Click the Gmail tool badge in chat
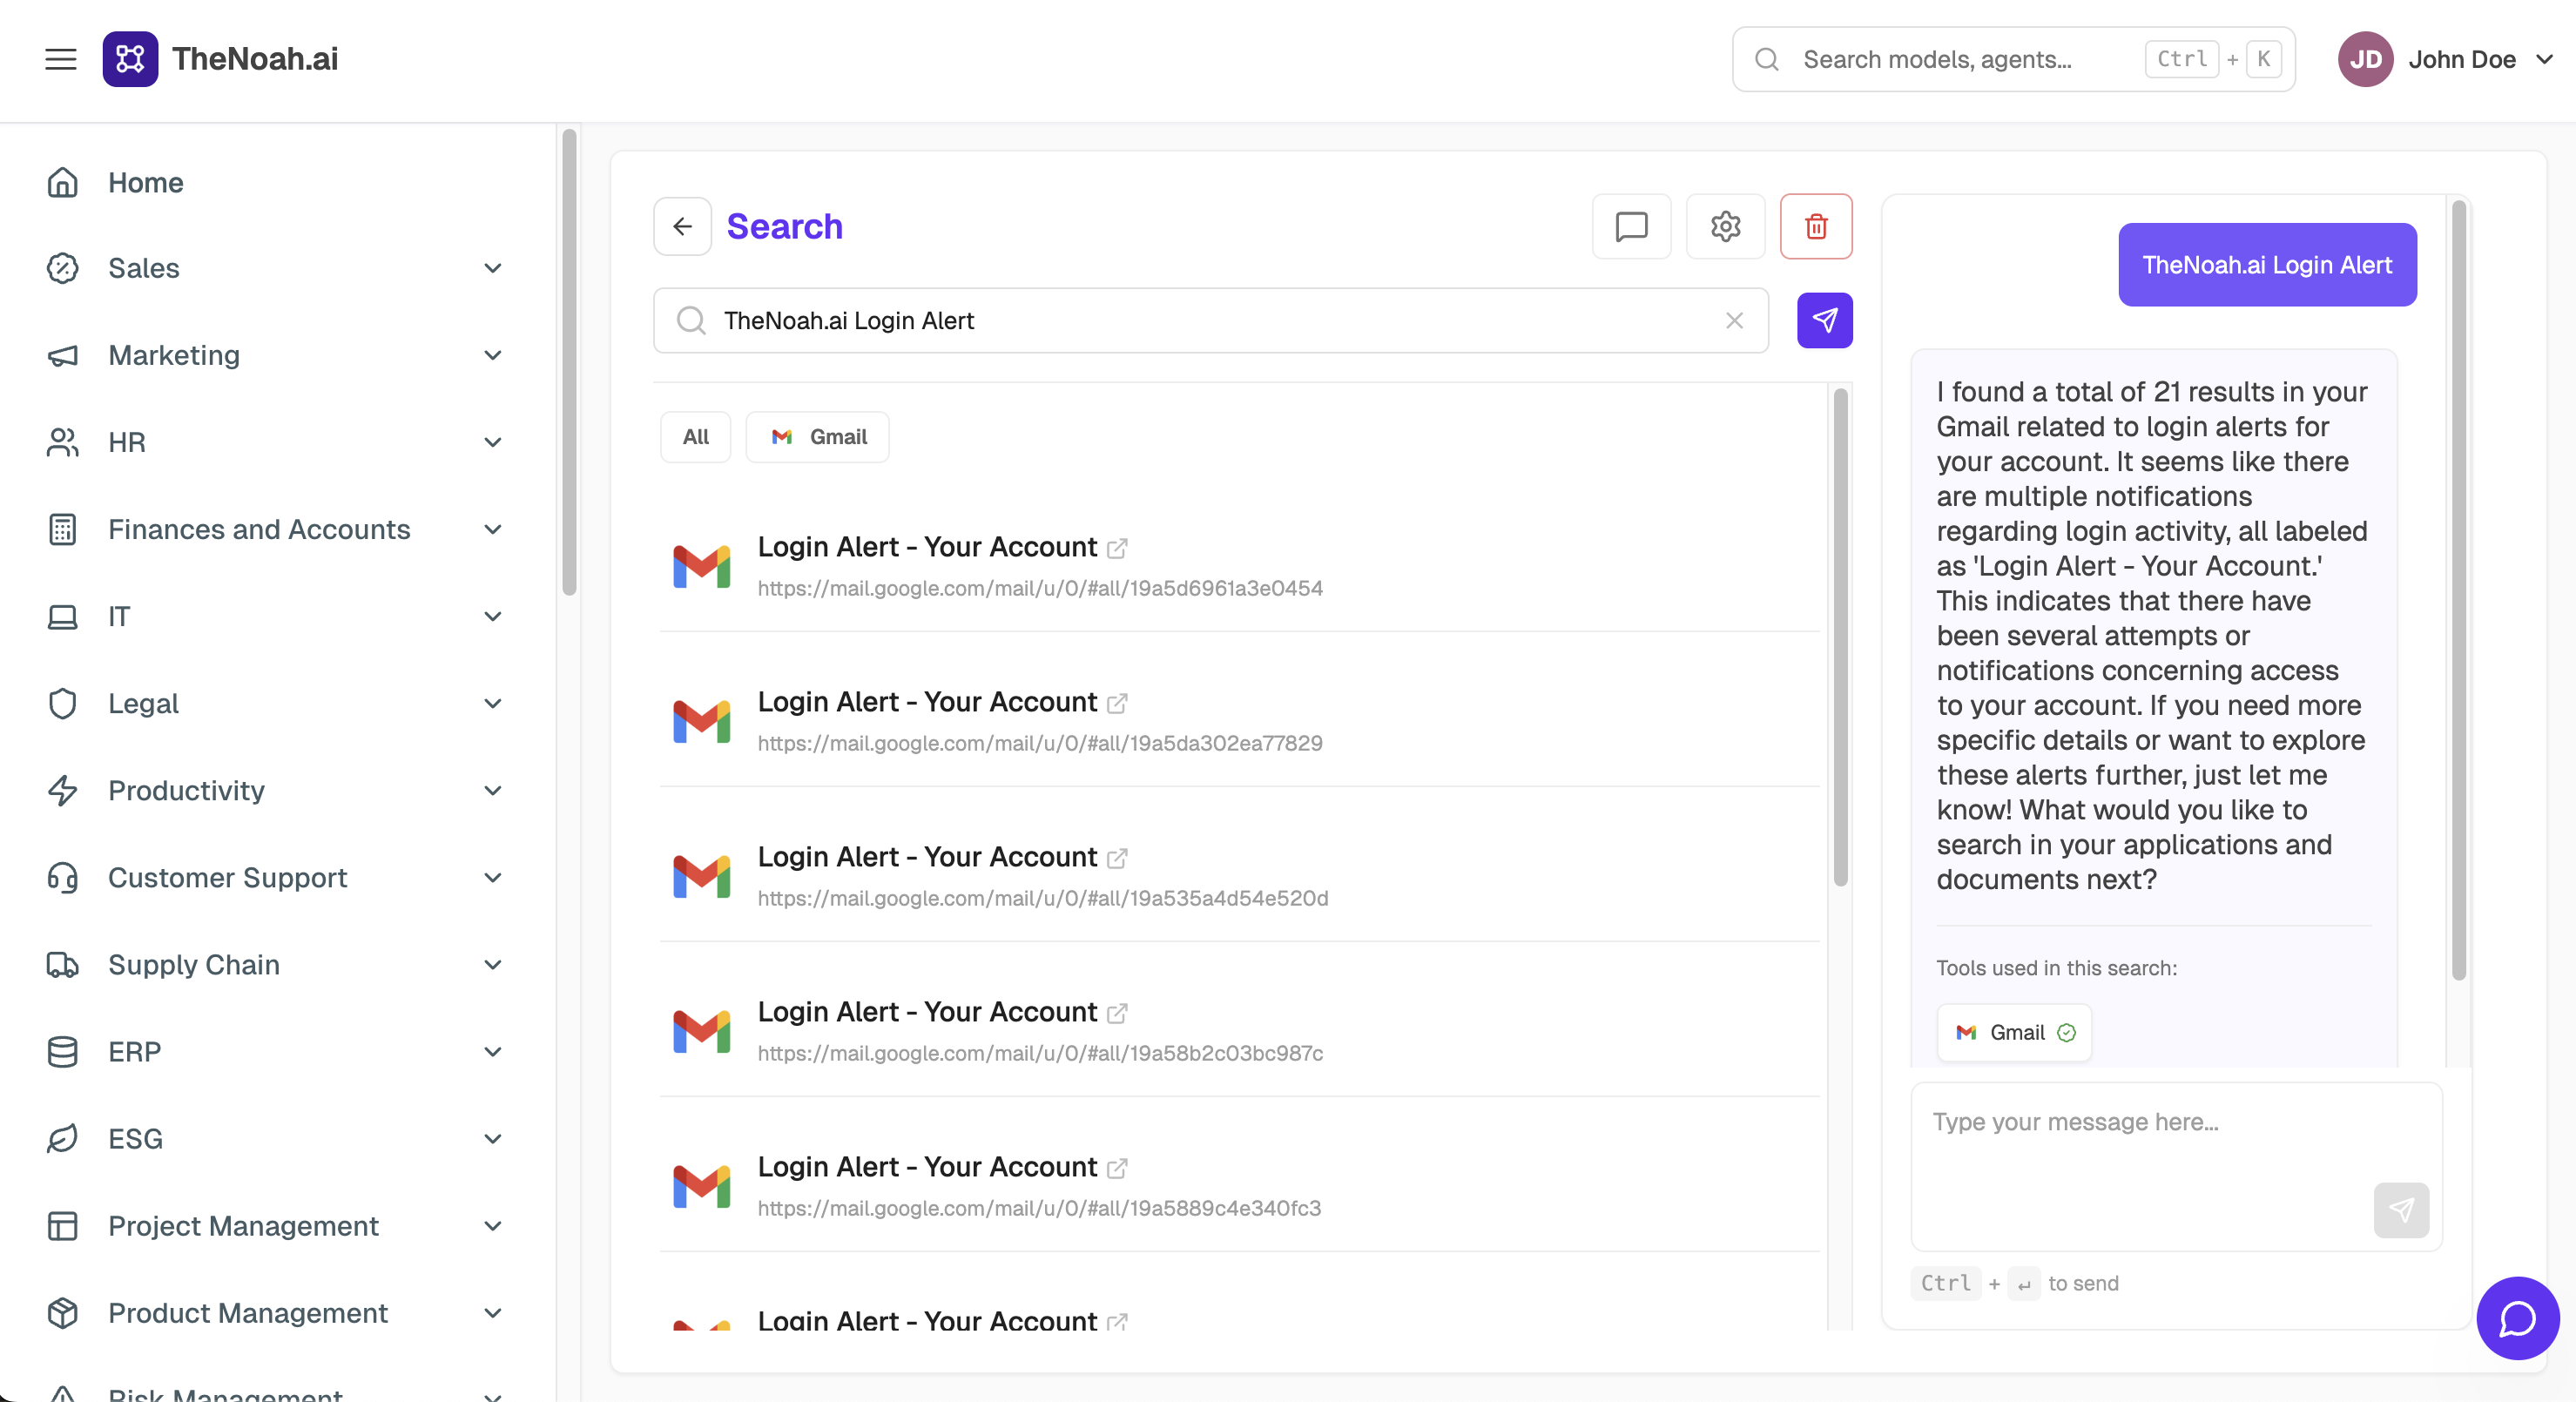 pos(2014,1032)
